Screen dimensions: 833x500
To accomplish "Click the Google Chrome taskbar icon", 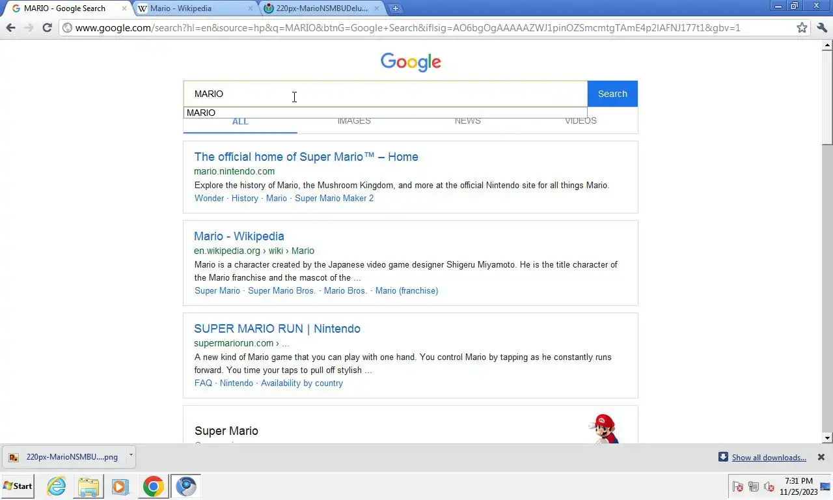I will click(153, 486).
